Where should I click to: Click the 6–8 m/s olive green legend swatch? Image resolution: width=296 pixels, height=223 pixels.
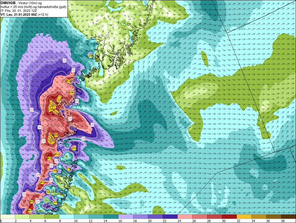(52, 216)
